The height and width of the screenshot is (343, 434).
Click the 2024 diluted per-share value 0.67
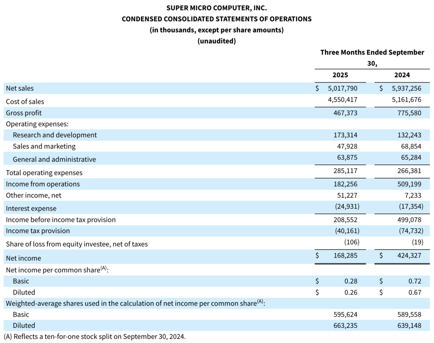pos(414,292)
